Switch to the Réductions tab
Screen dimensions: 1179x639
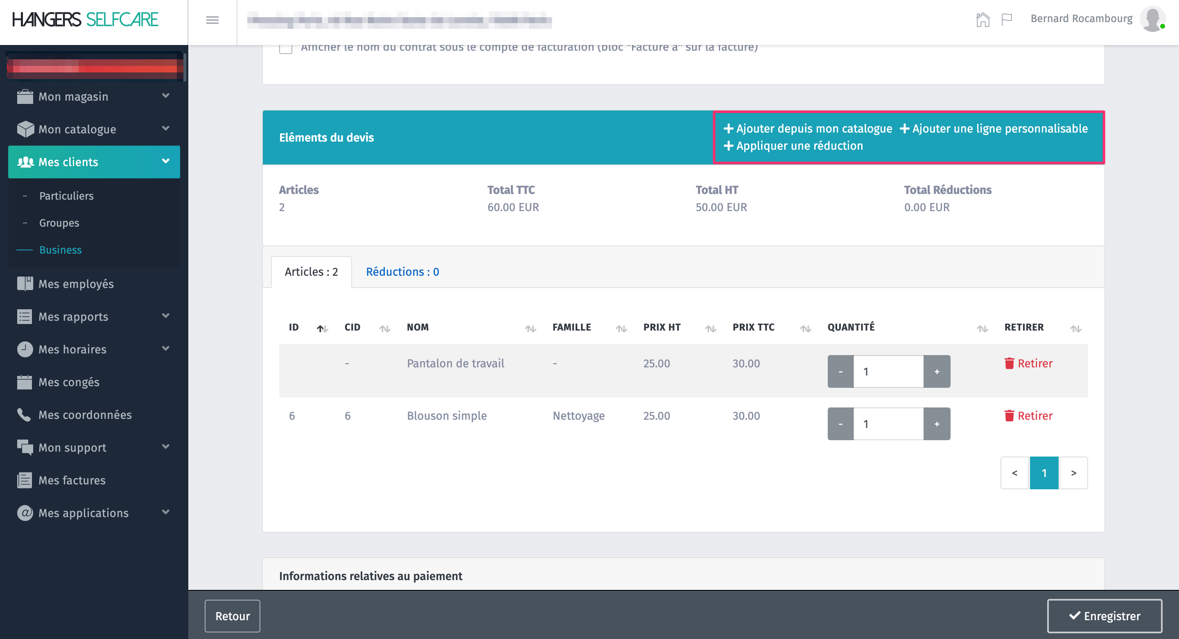pos(402,272)
